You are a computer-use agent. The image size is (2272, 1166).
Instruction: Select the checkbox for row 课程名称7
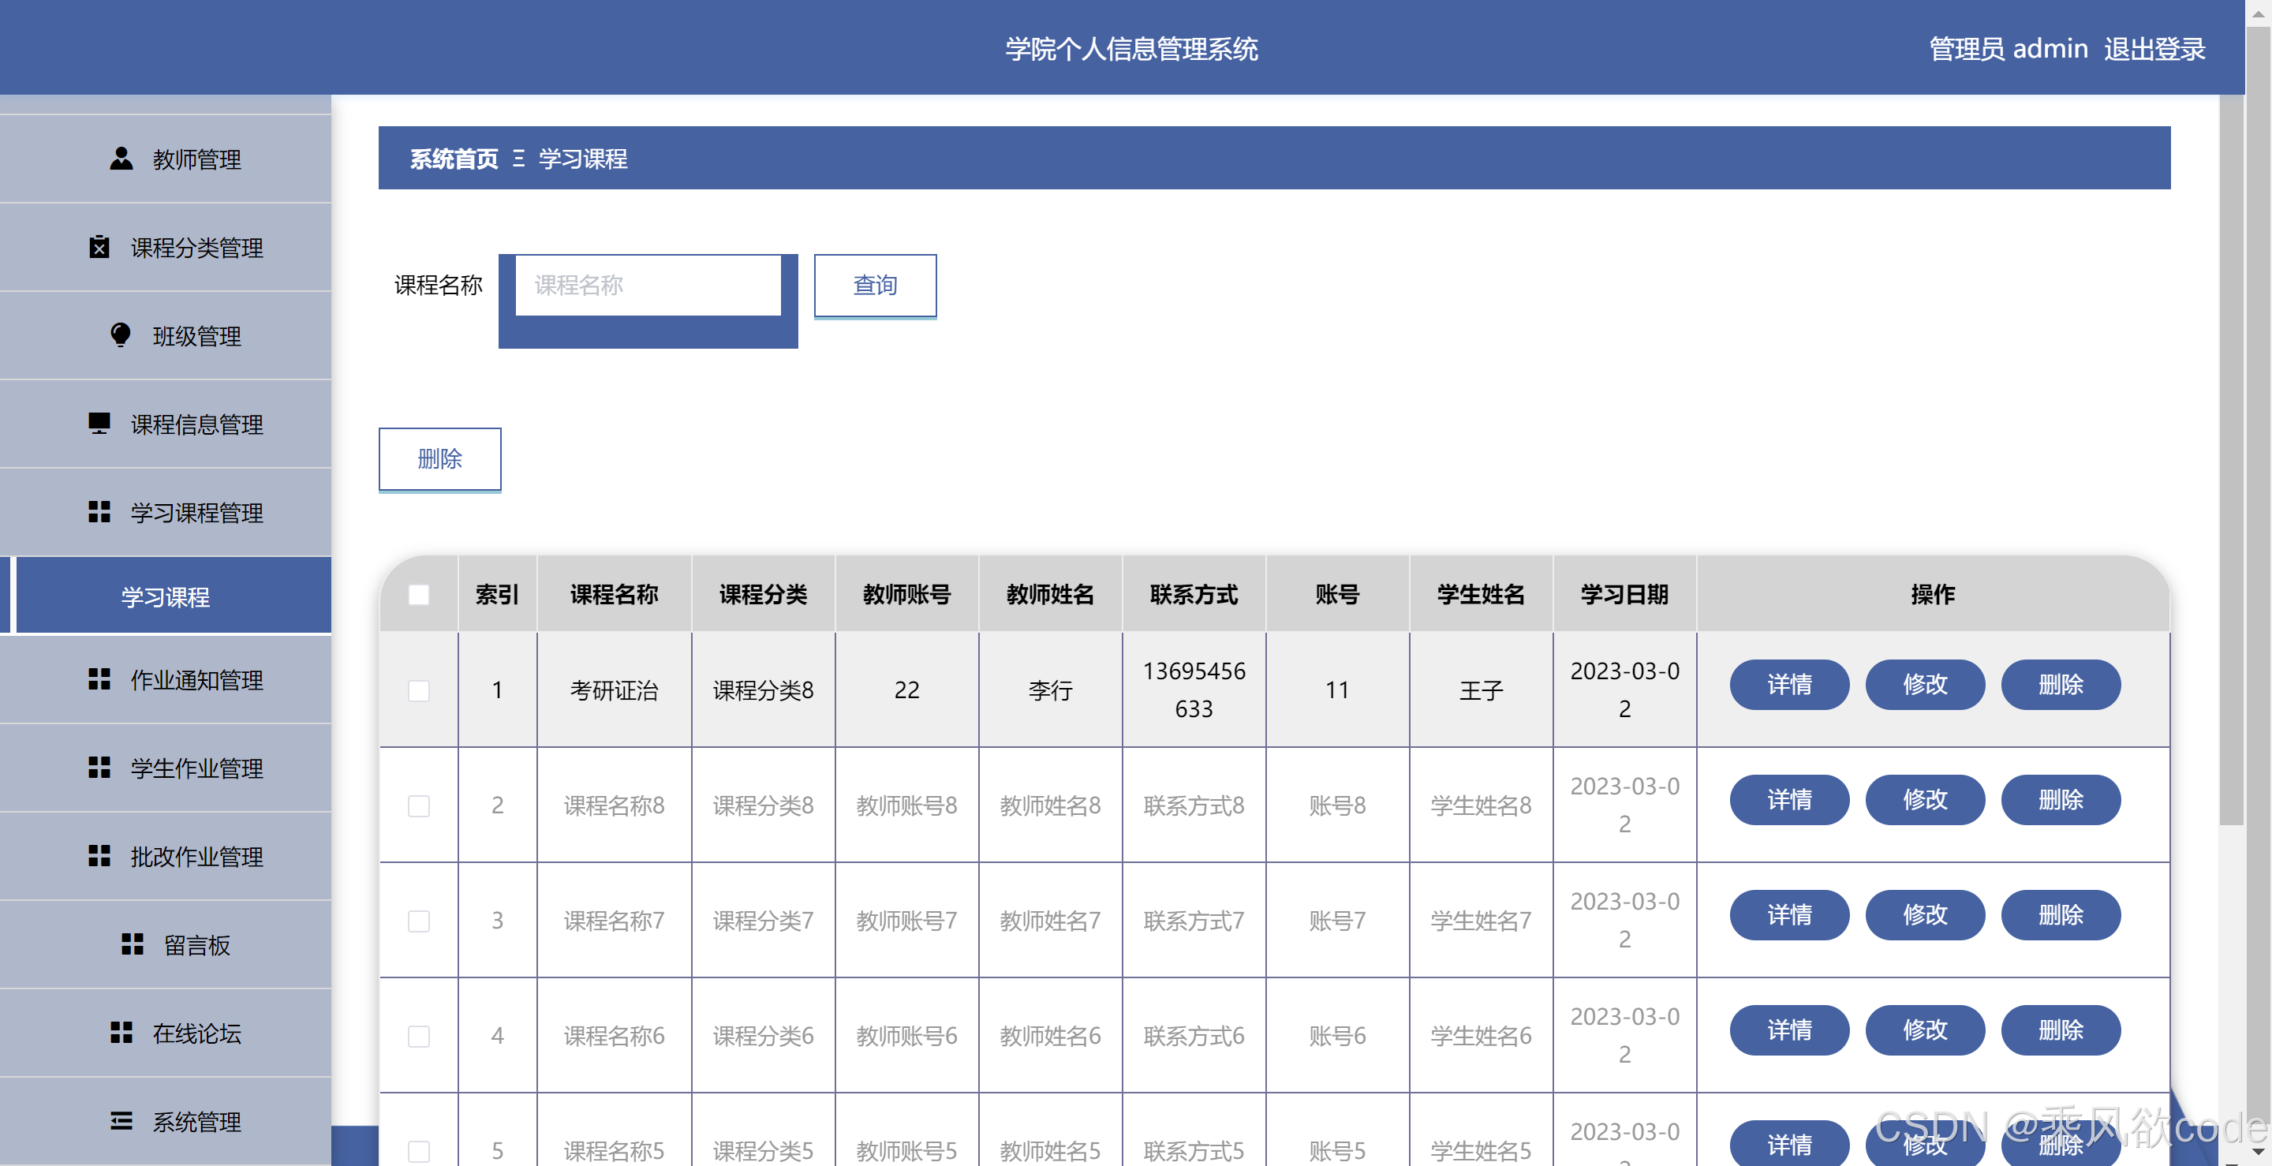click(419, 921)
